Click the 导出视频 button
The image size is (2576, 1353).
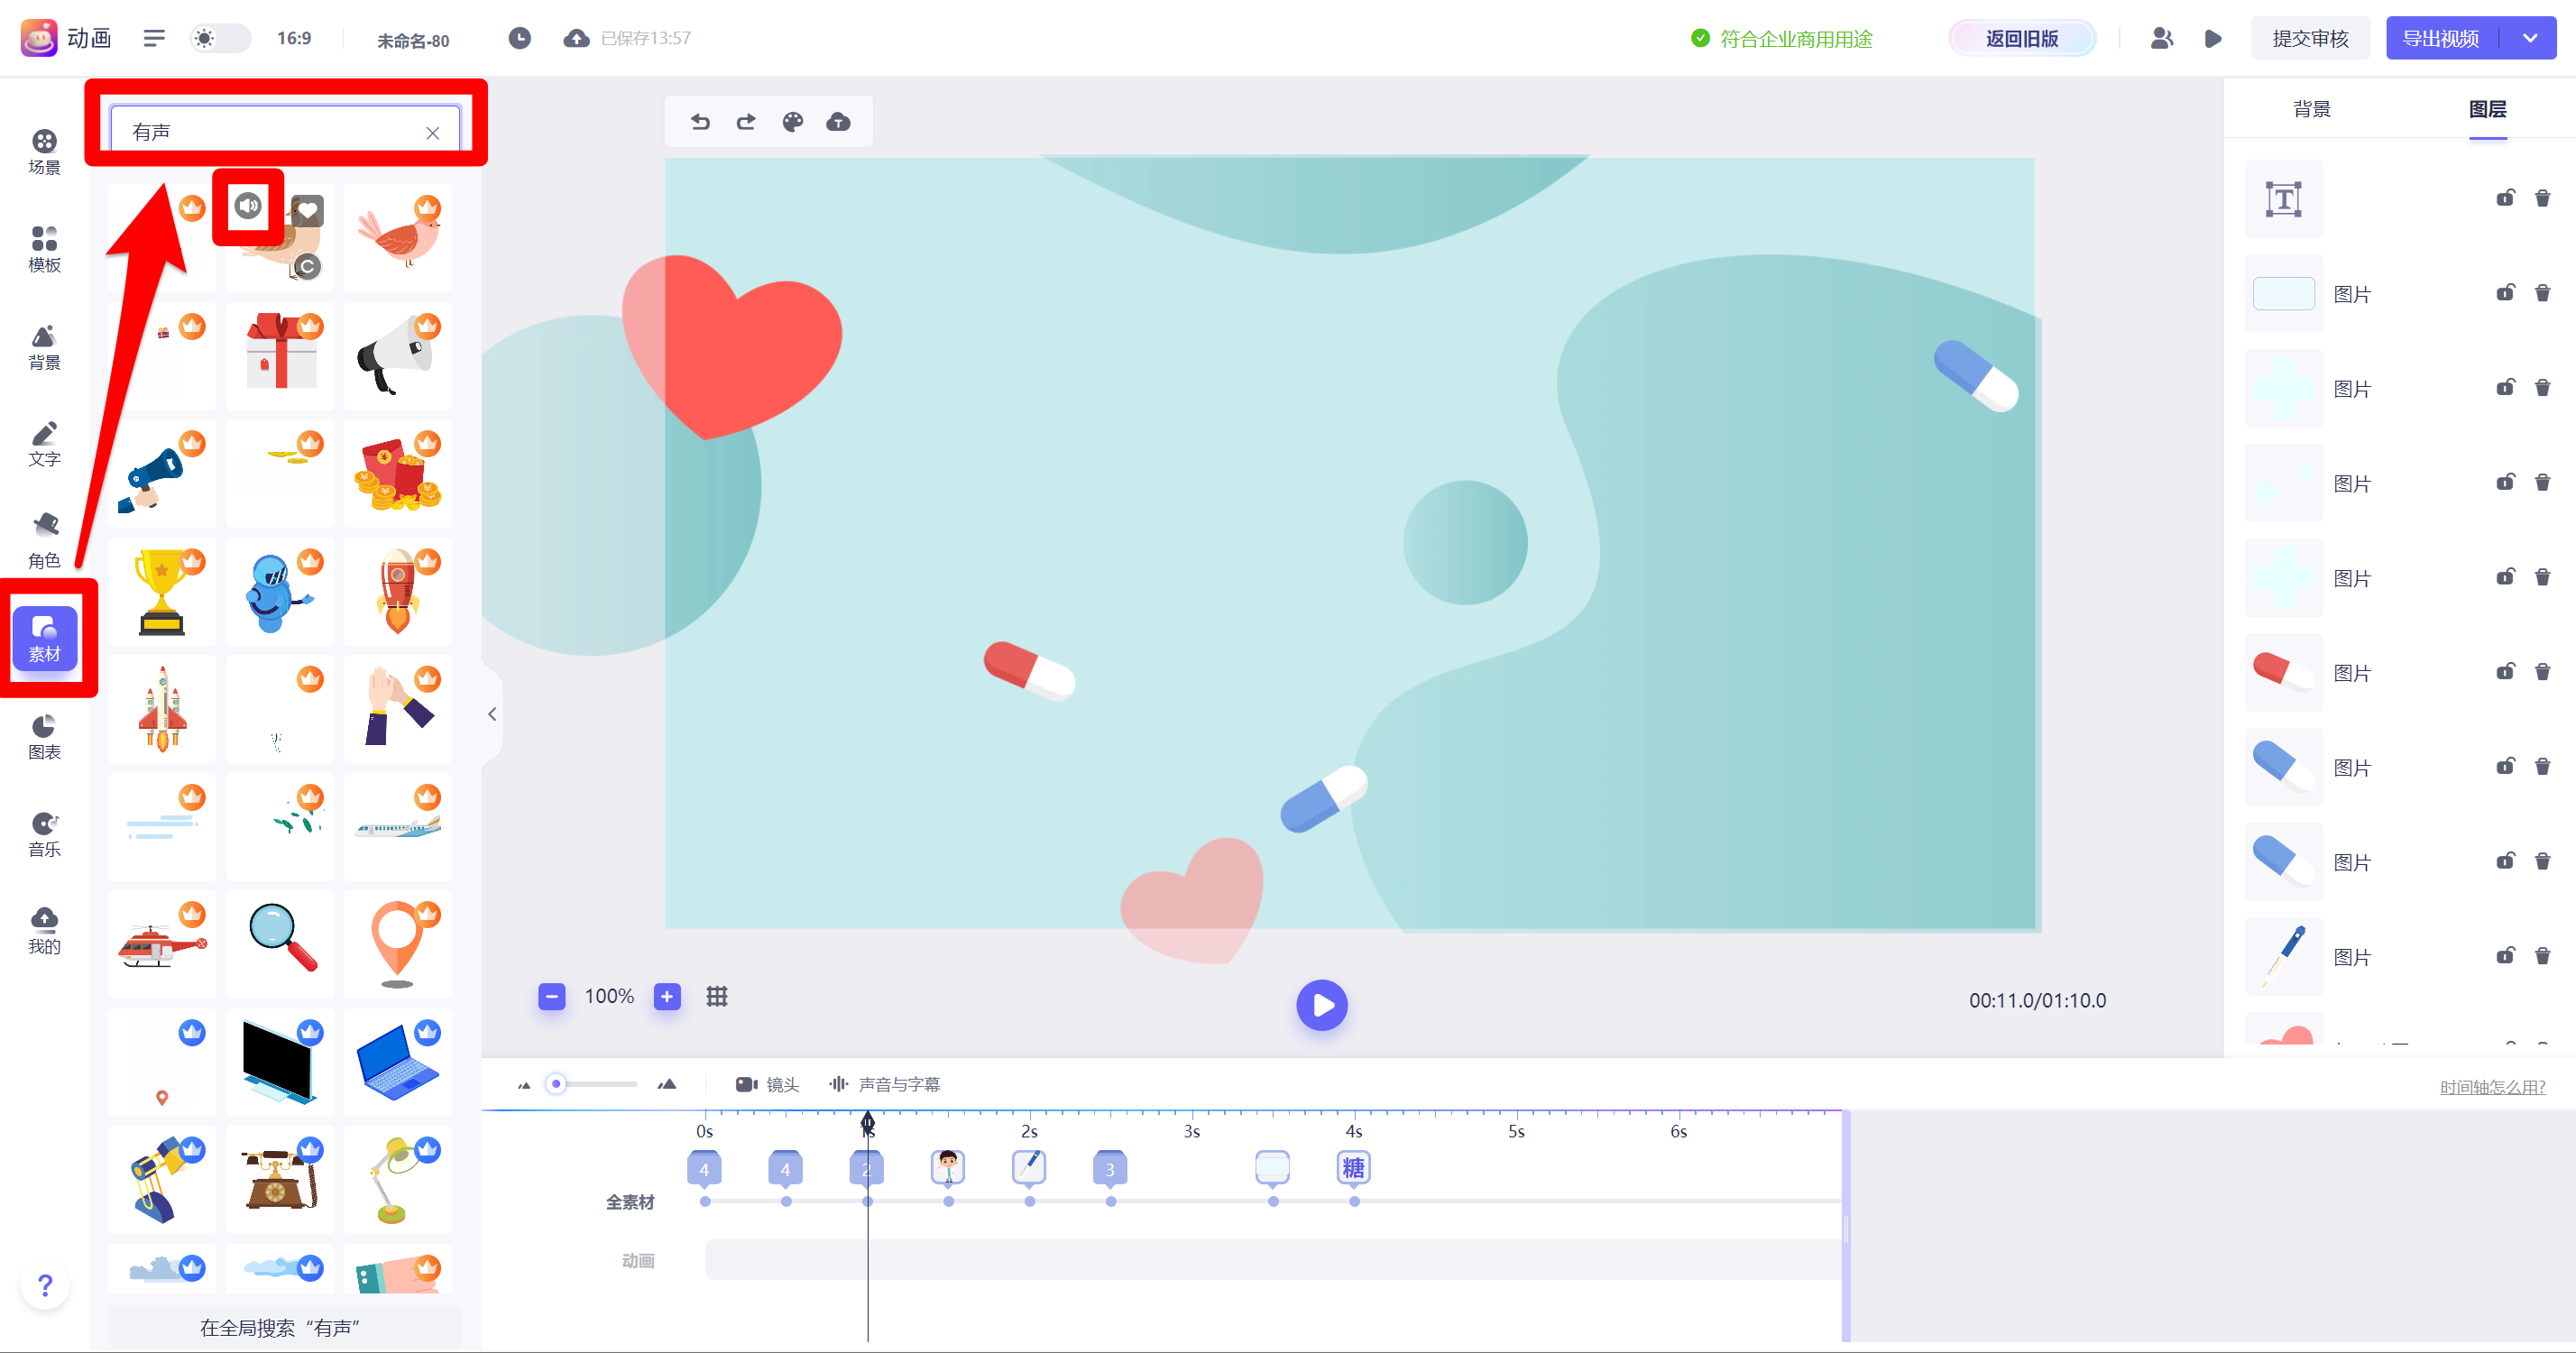2440,38
